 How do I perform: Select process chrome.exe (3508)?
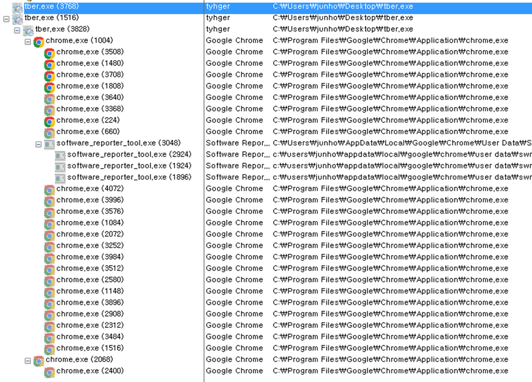(90, 52)
